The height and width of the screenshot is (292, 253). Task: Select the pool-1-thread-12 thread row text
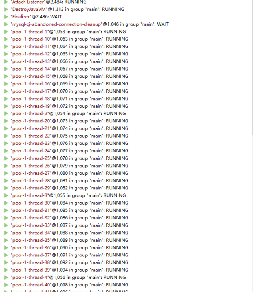70,54
